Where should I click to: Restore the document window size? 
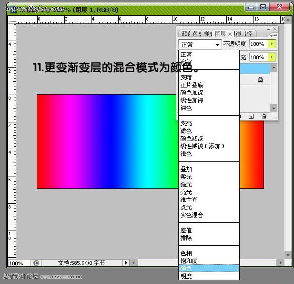click(x=263, y=7)
